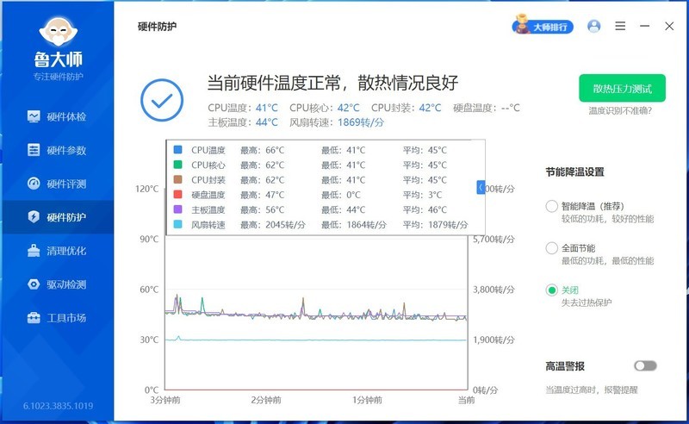Click the 当前 axis label

coord(466,400)
